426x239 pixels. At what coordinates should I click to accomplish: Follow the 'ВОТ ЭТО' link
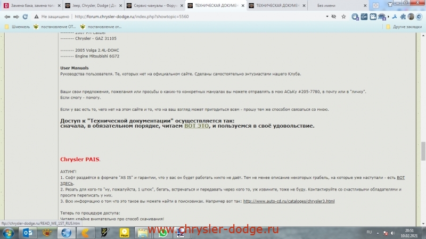pyautogui.click(x=196, y=126)
